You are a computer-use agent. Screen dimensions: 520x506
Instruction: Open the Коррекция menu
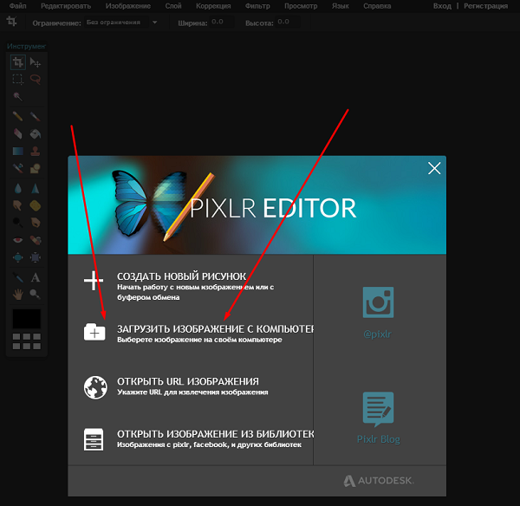pos(213,6)
